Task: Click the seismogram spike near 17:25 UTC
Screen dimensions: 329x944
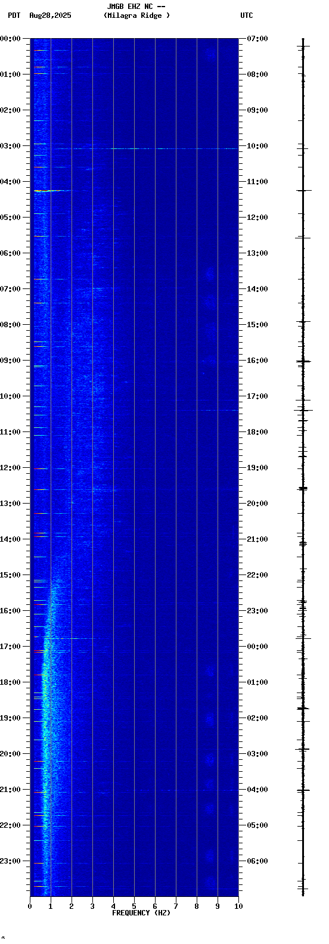Action: pos(303,410)
